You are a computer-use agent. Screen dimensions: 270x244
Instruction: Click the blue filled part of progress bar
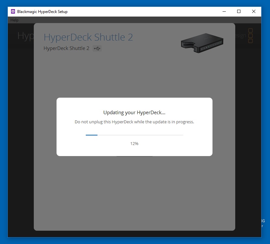pyautogui.click(x=91, y=135)
